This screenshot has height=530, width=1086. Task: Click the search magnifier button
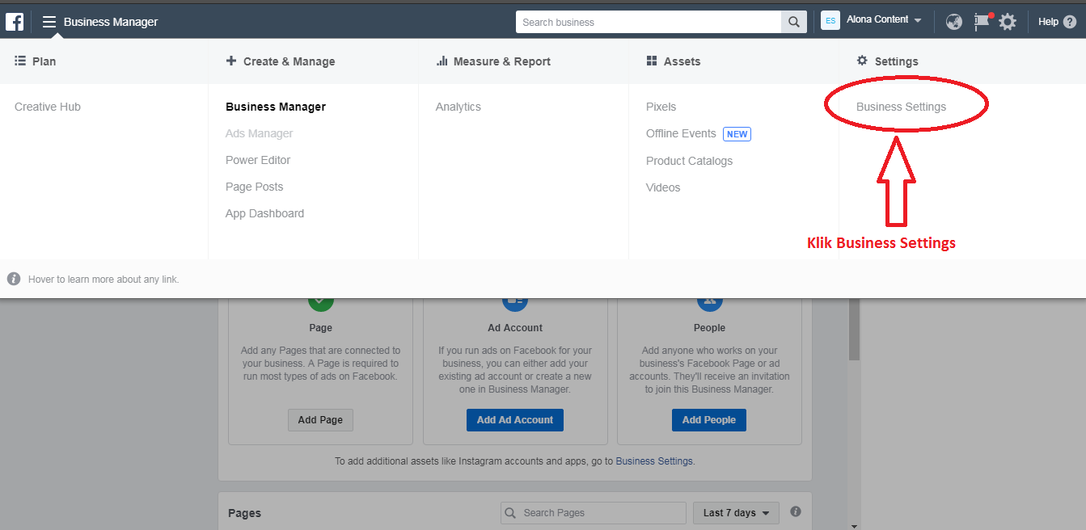pyautogui.click(x=794, y=22)
